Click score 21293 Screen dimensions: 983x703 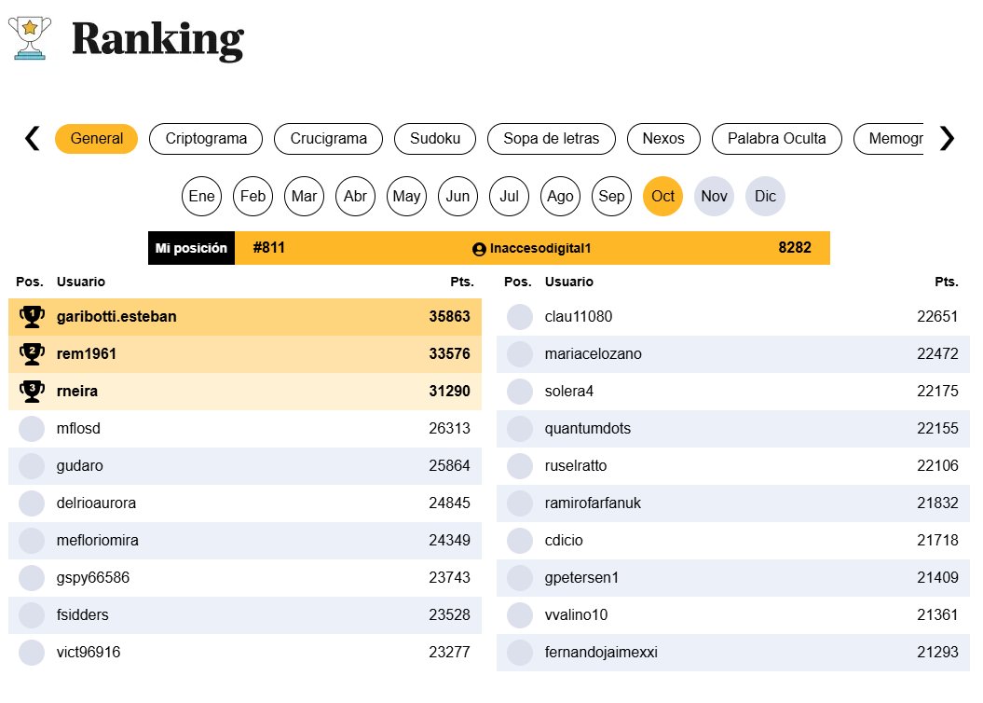pyautogui.click(x=938, y=653)
